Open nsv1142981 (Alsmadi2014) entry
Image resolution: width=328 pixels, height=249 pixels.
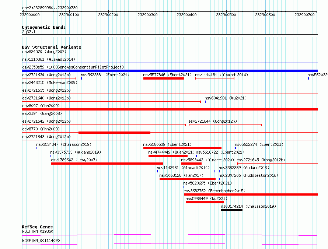tap(183, 168)
